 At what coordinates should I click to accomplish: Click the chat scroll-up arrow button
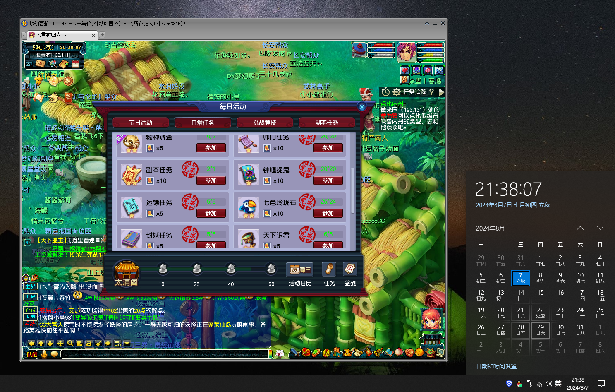coord(41,343)
